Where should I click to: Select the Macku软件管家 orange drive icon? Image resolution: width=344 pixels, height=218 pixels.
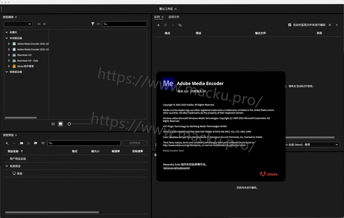point(14,66)
